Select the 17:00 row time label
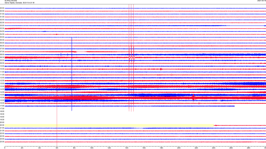This screenshot has height=149, width=266. coord(2,106)
